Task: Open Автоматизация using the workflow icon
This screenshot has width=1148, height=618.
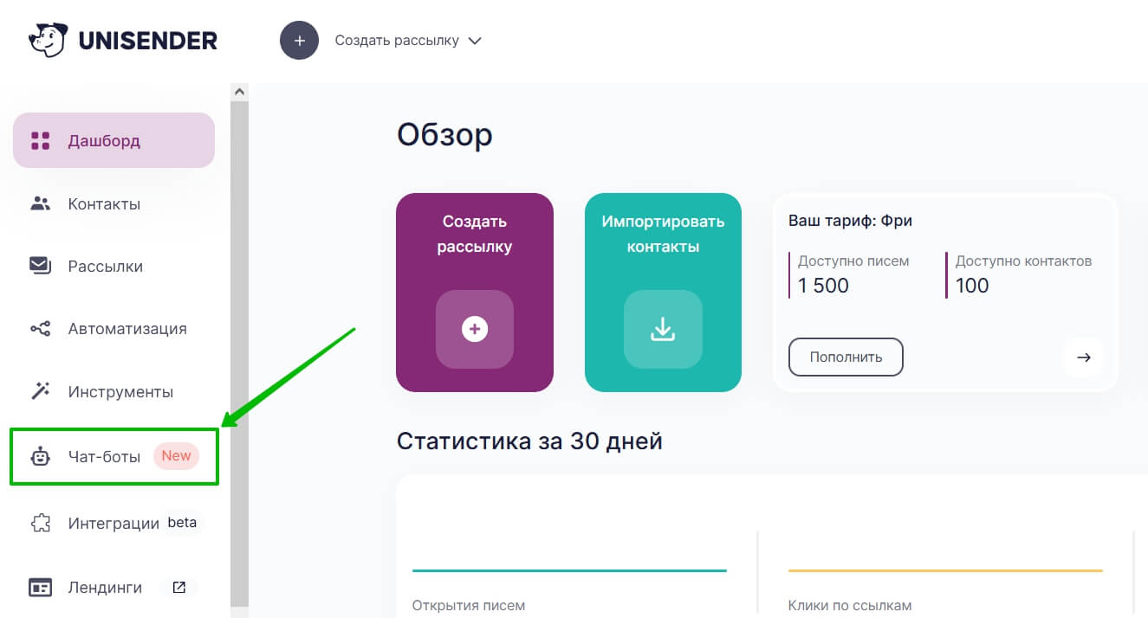Action: pos(39,328)
